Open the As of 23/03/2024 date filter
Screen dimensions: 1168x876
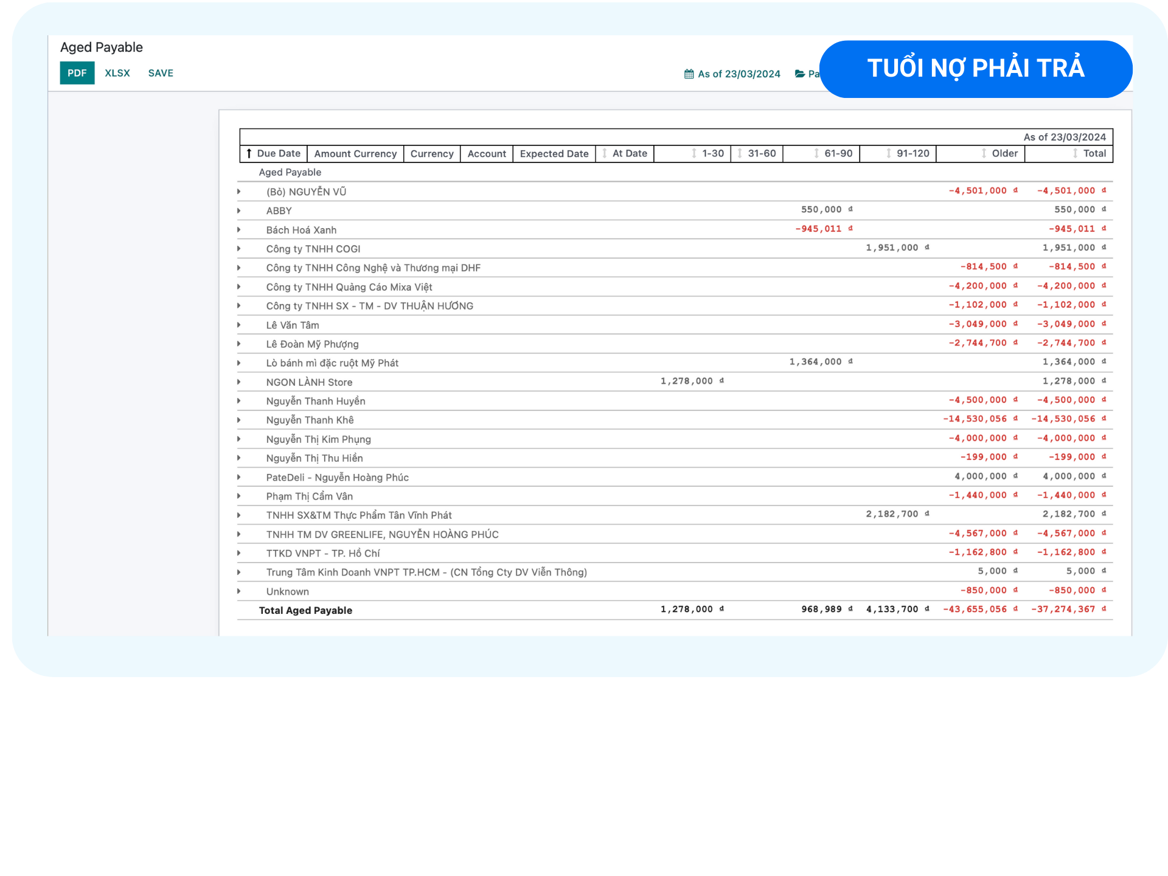coord(739,74)
